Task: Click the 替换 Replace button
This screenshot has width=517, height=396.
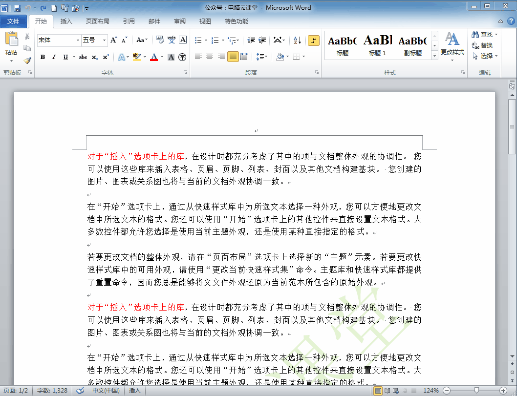Action: (482, 45)
